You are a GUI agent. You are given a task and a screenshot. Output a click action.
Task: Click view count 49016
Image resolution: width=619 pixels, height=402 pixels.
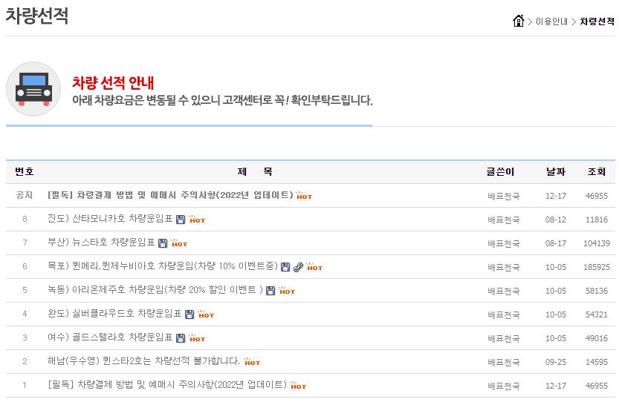click(597, 337)
